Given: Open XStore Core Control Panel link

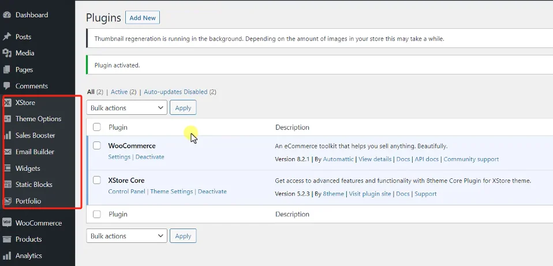Looking at the screenshot, I should [x=127, y=192].
